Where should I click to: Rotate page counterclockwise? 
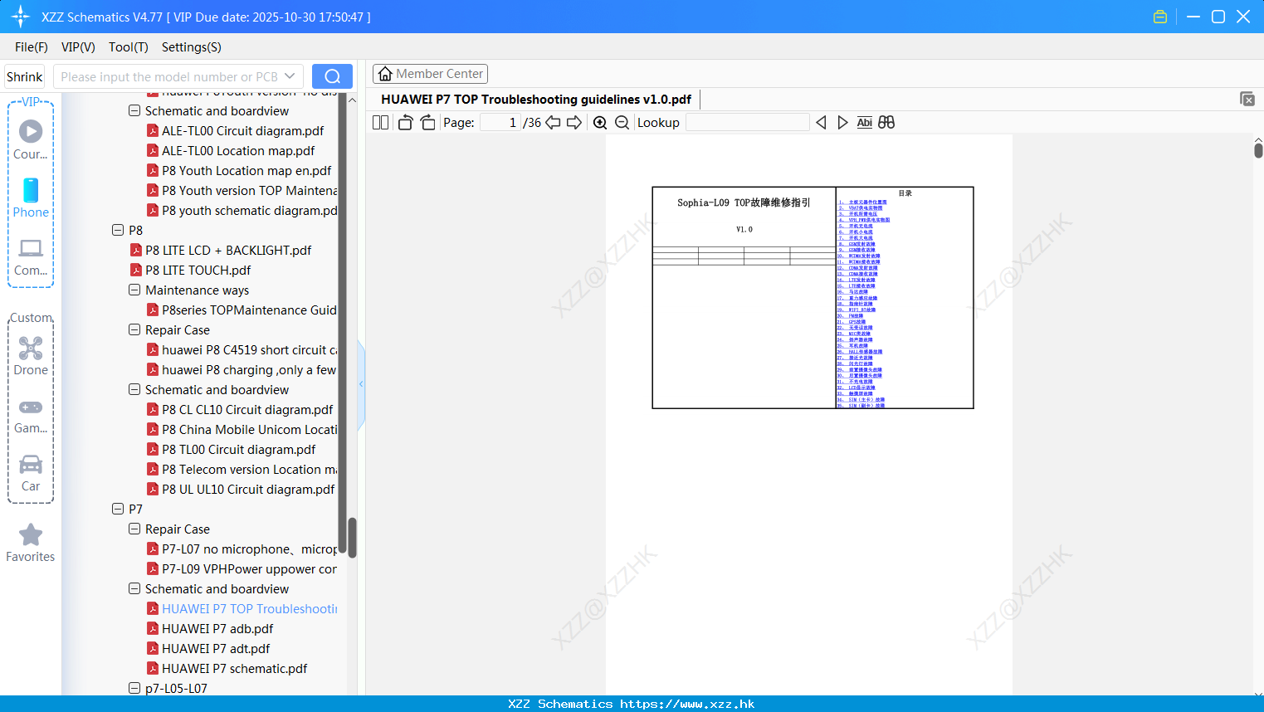coord(406,123)
